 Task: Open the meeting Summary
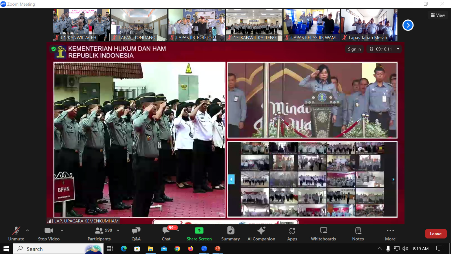click(231, 234)
